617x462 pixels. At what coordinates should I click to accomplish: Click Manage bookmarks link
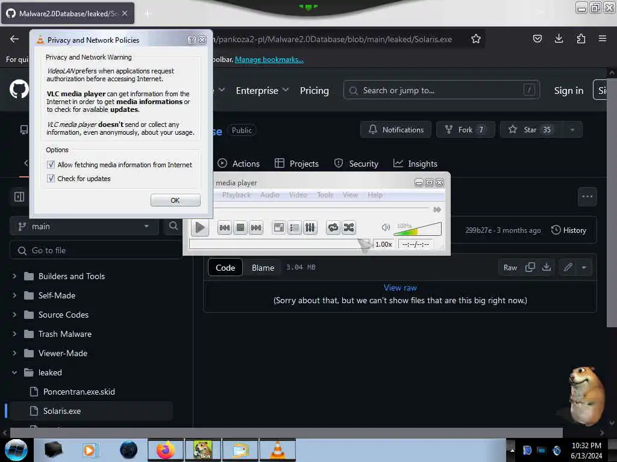point(269,60)
